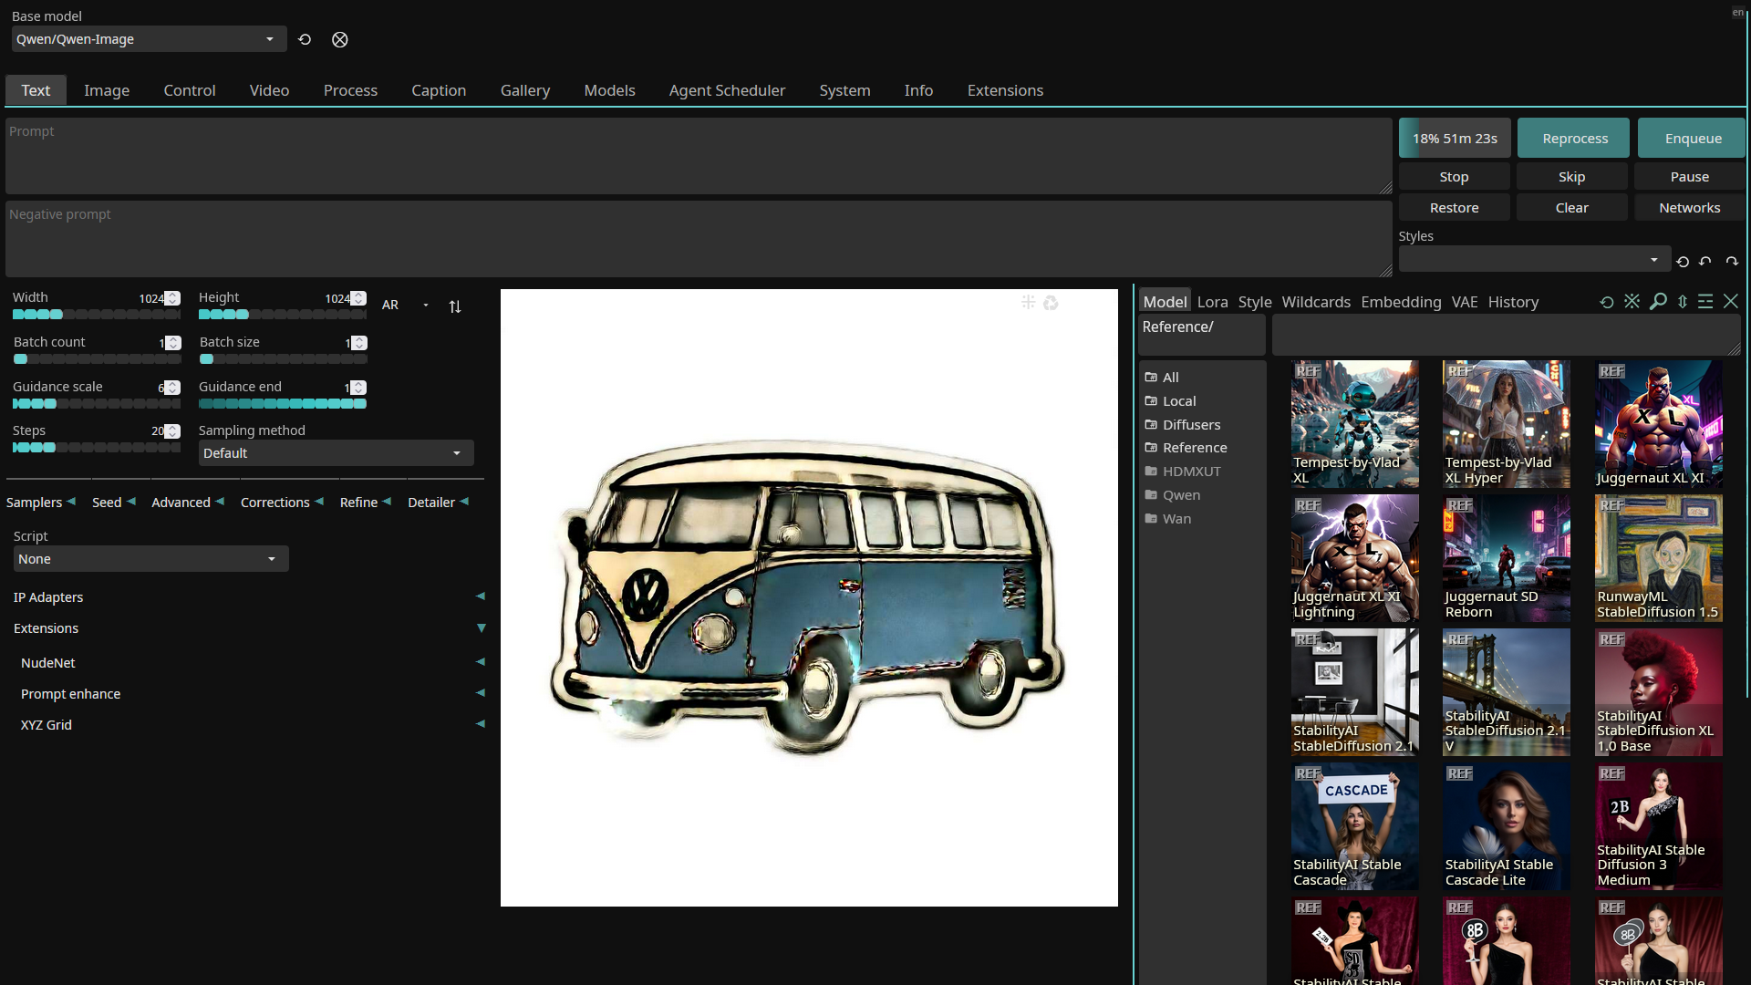Open the Script dropdown set to None
This screenshot has height=985, width=1751.
click(150, 559)
